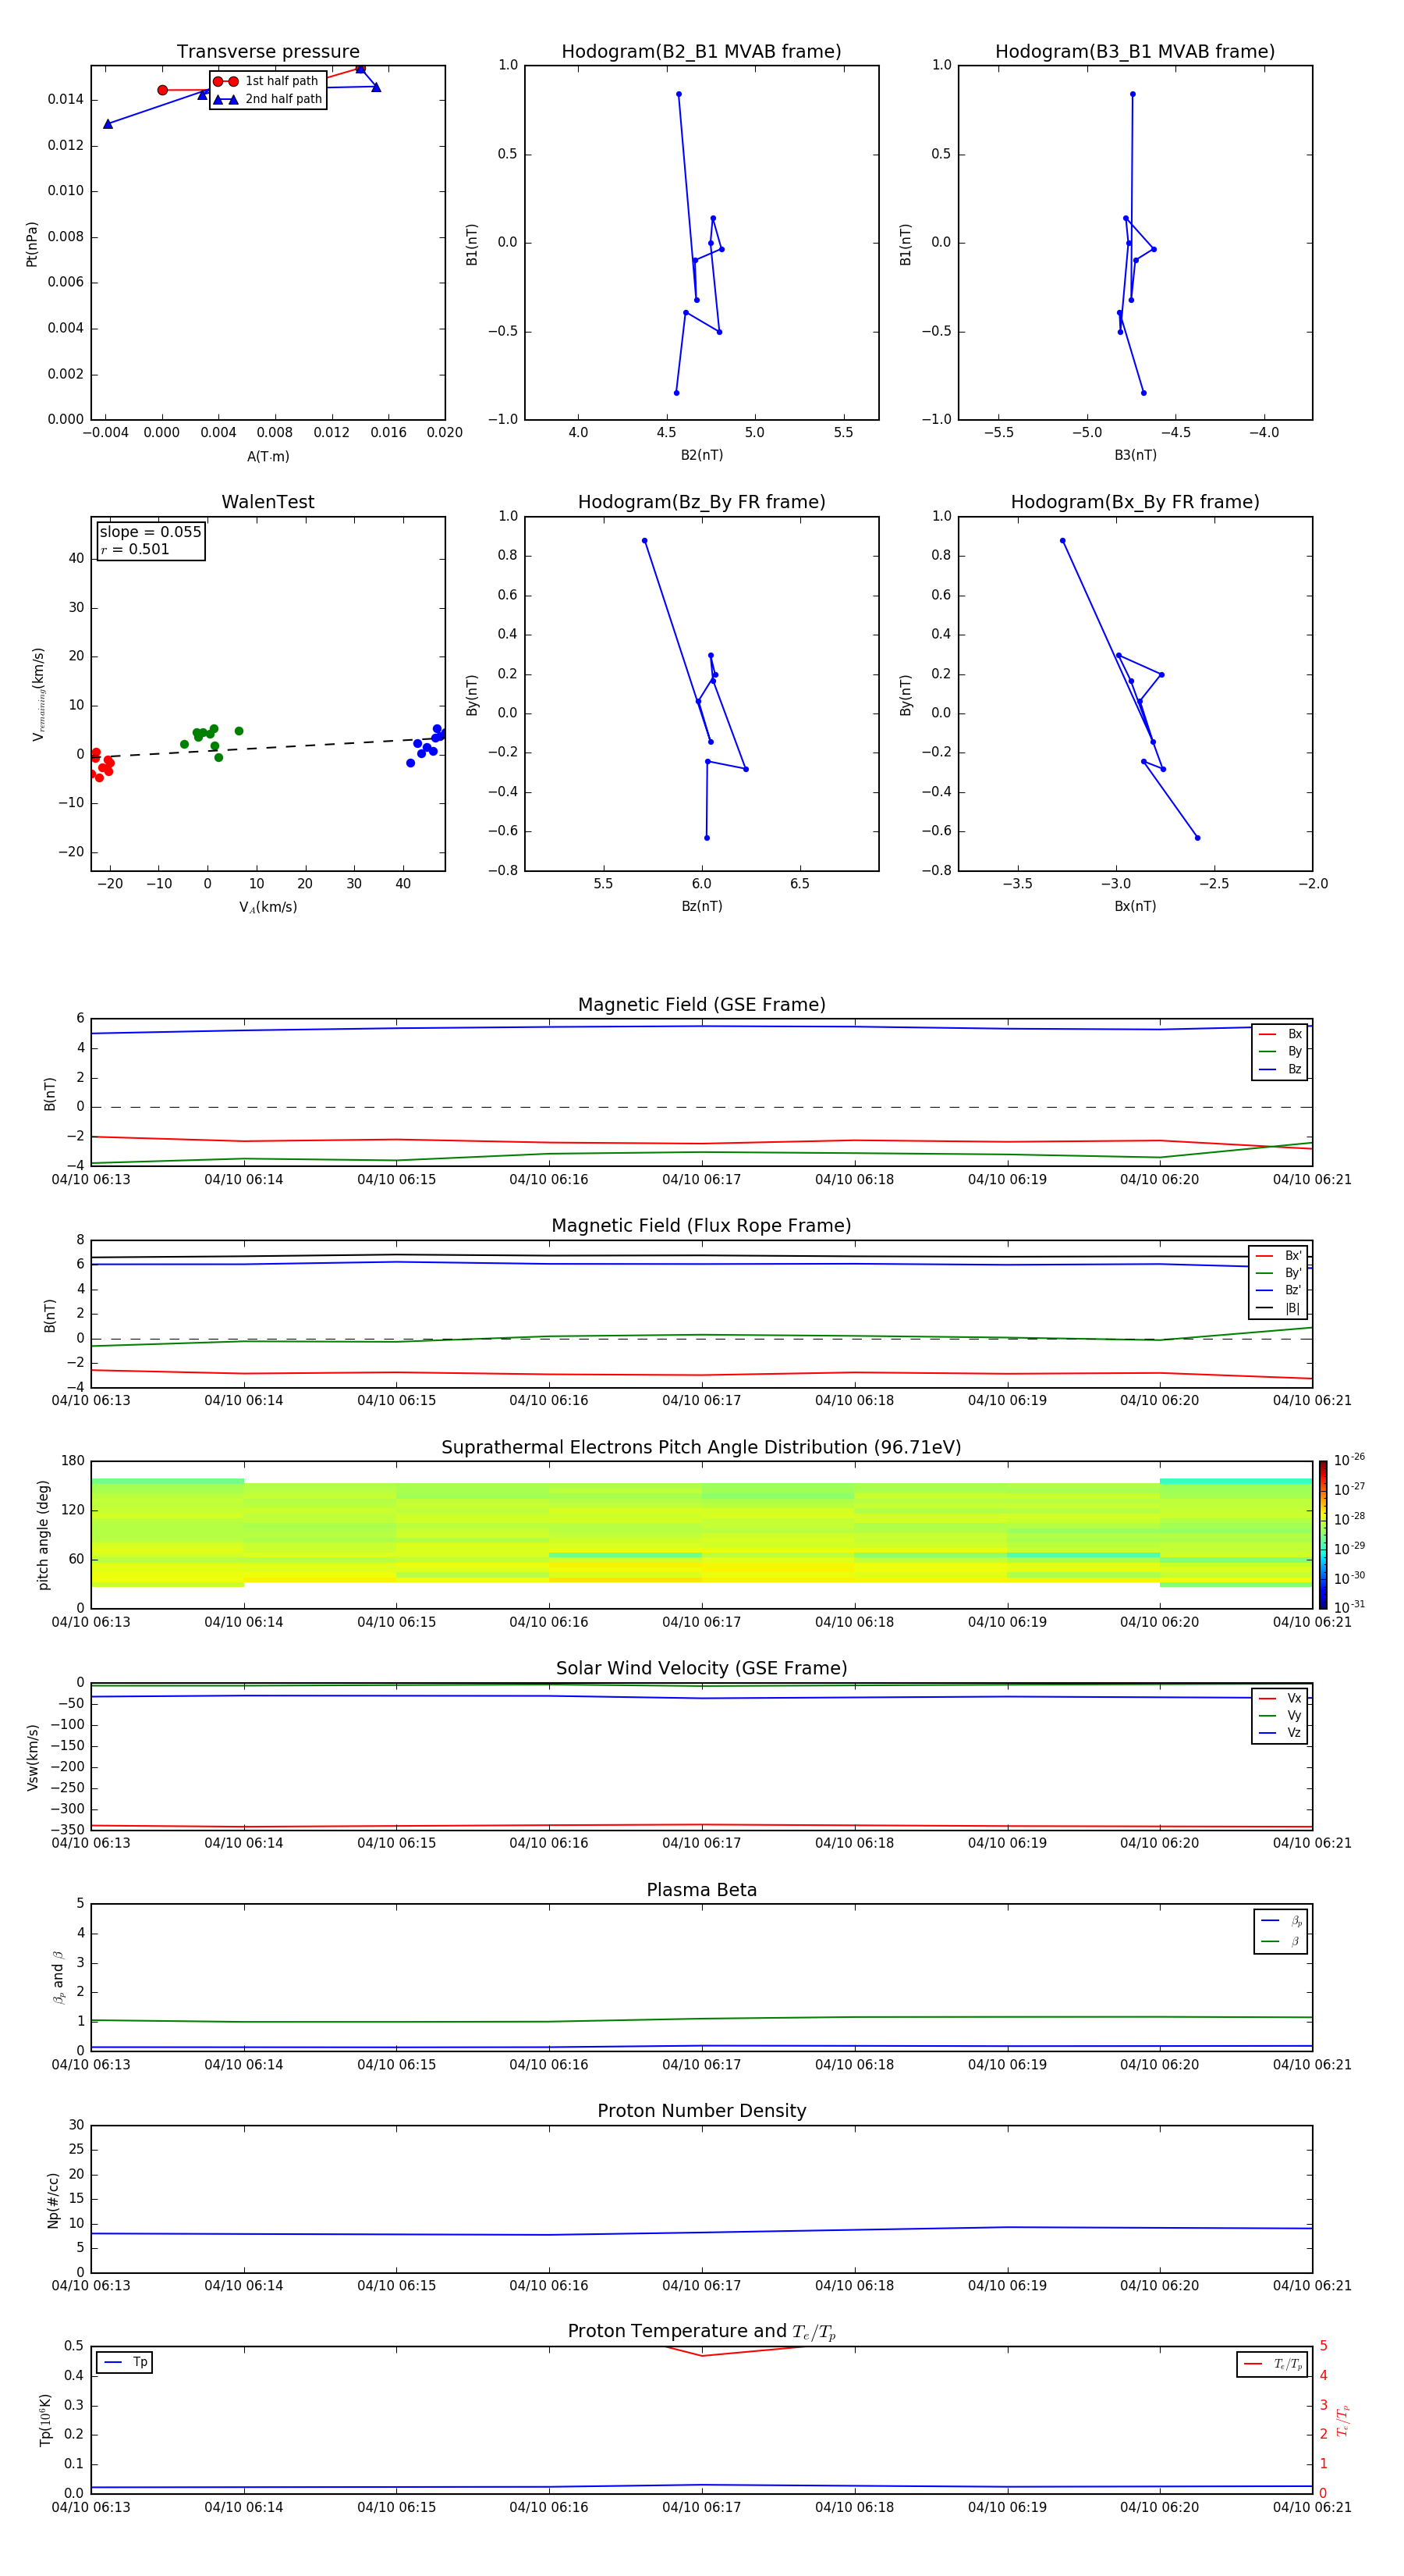
Task: Click the By' entry in the Flux Rope legend
Action: [x=1278, y=1273]
